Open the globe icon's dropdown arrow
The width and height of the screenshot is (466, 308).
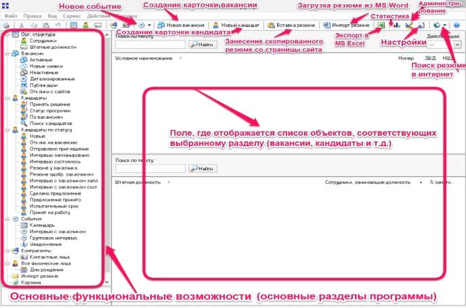point(444,26)
